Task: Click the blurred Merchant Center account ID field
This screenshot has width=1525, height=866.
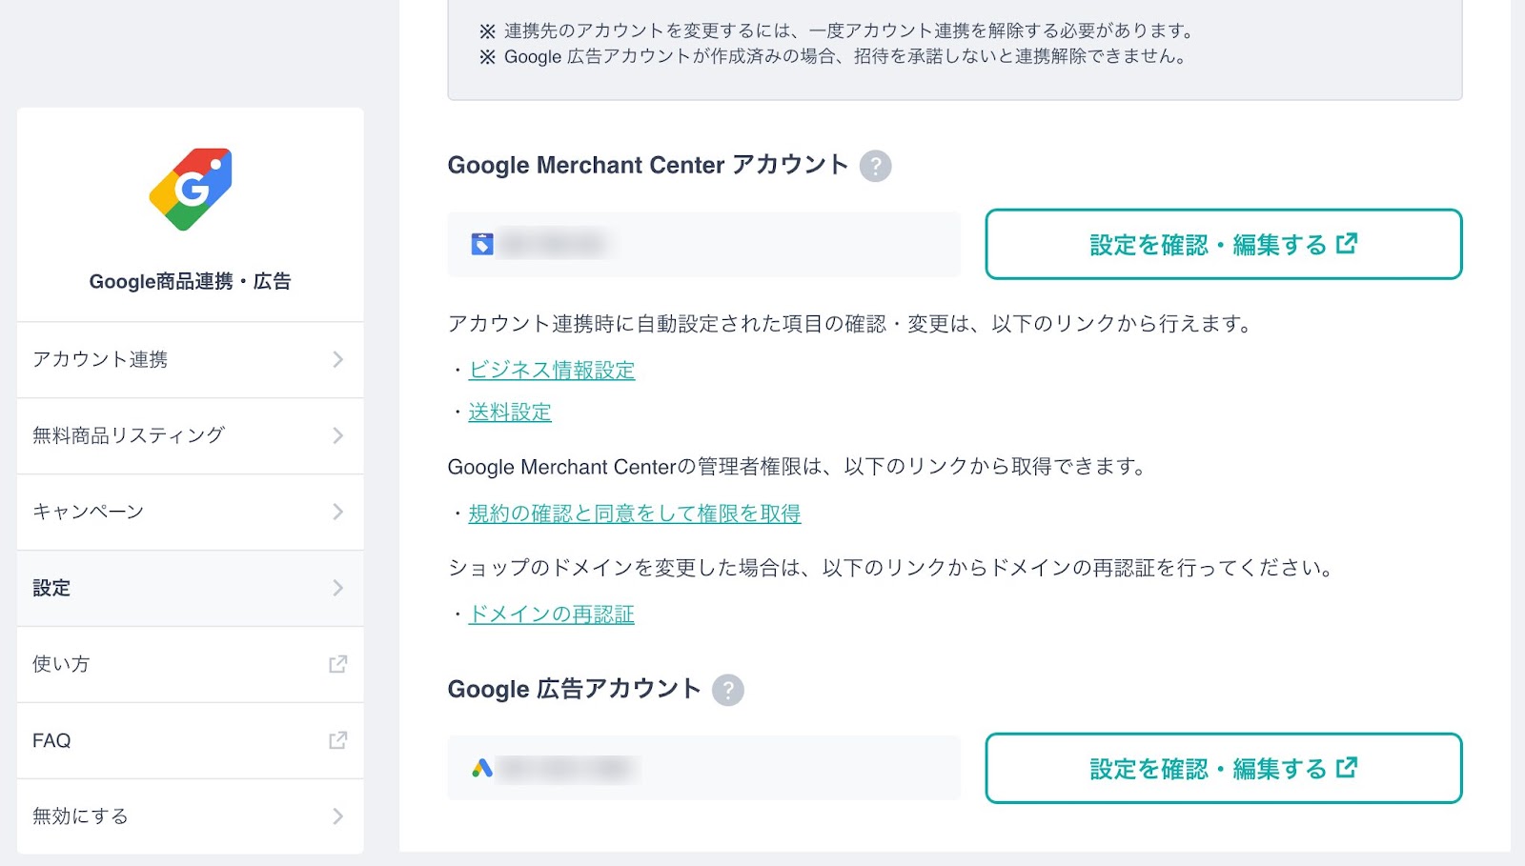Action: (704, 244)
